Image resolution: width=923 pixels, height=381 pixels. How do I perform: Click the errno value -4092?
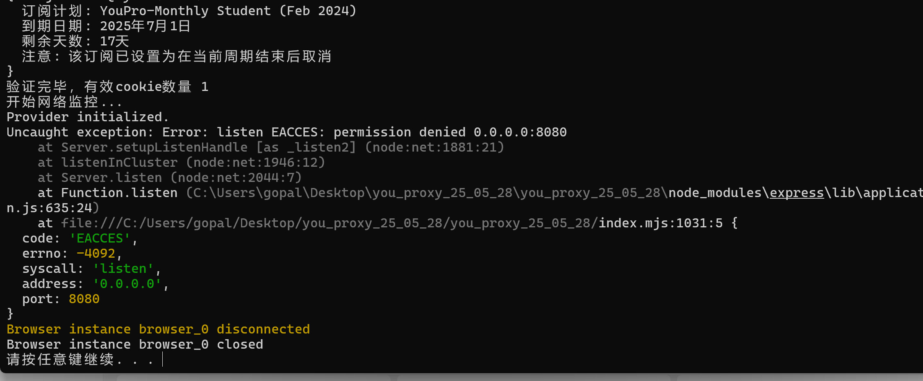pyautogui.click(x=96, y=254)
